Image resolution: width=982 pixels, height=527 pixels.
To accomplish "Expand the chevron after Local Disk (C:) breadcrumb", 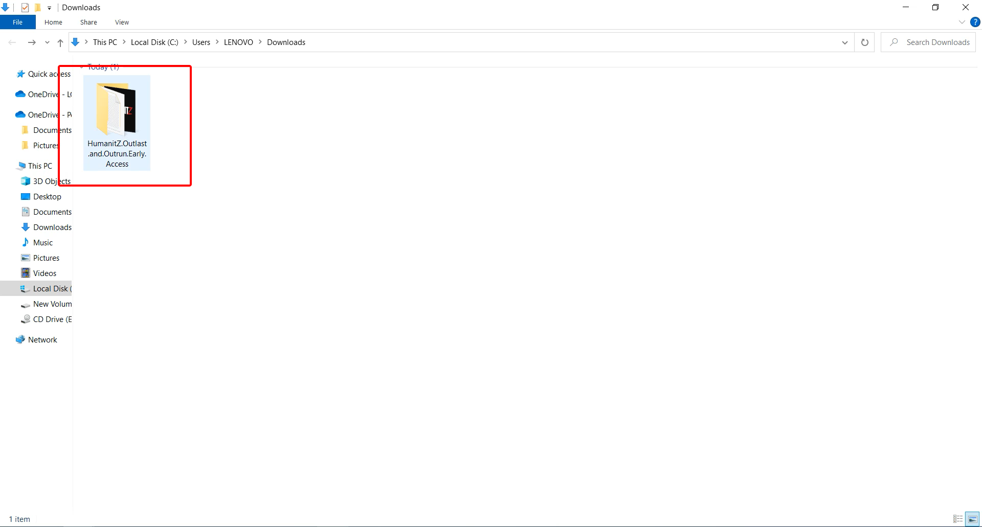I will 185,42.
